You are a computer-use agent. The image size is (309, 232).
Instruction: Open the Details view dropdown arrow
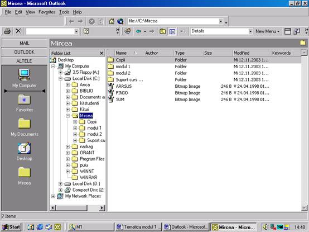(250, 31)
